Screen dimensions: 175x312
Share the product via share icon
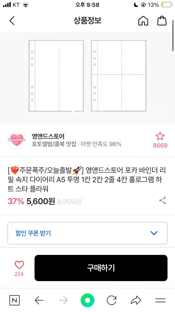pyautogui.click(x=163, y=200)
